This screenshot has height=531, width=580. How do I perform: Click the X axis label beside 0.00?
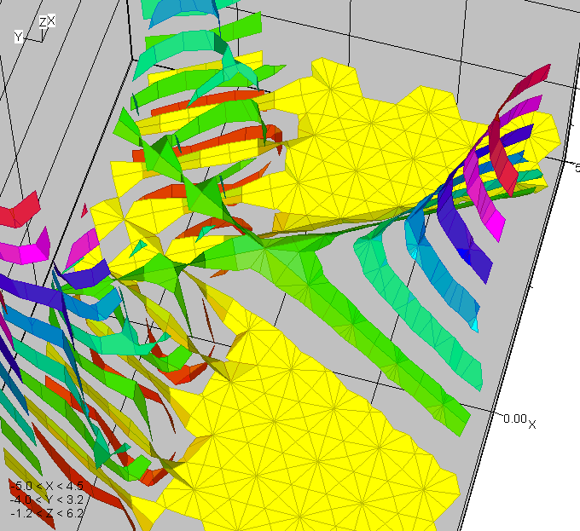pos(532,424)
